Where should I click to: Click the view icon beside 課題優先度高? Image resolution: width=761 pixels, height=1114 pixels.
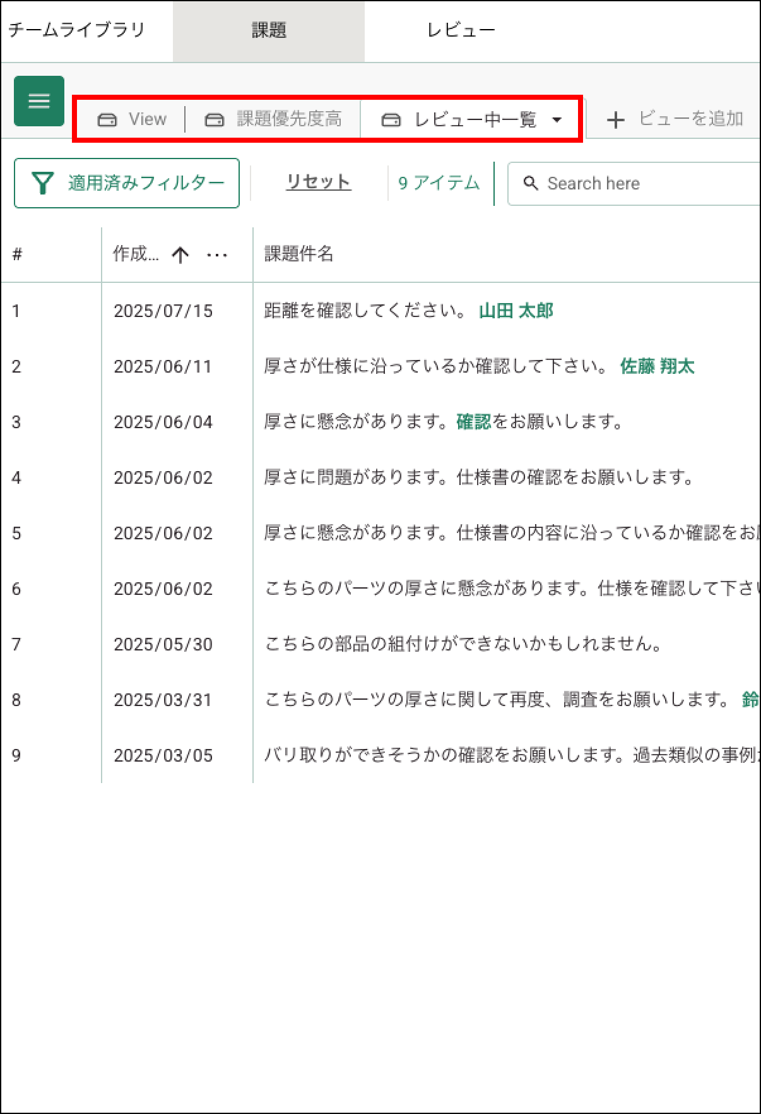coord(215,120)
